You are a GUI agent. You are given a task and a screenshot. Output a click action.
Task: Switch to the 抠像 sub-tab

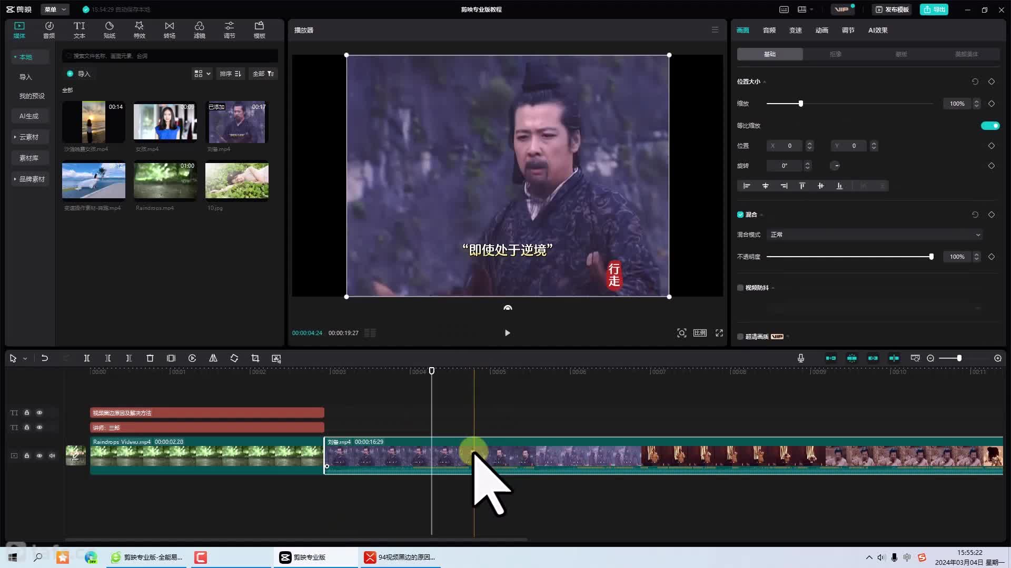[836, 54]
